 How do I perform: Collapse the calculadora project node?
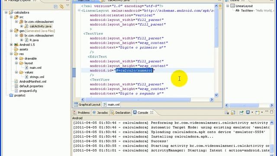tap(6, 13)
